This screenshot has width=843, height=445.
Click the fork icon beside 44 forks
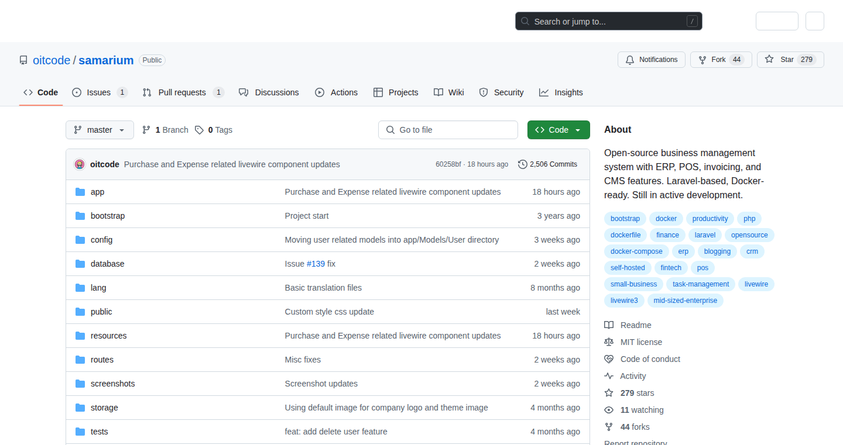pos(609,427)
